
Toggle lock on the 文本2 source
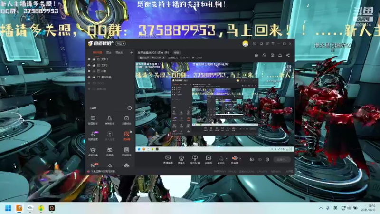coord(94,65)
